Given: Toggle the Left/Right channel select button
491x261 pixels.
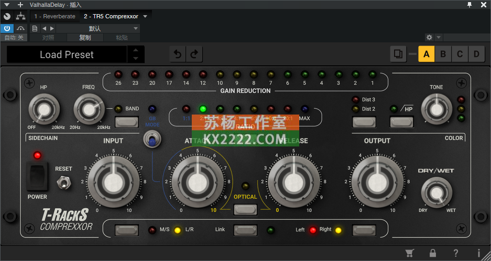Looking at the screenshot, I should [364, 230].
